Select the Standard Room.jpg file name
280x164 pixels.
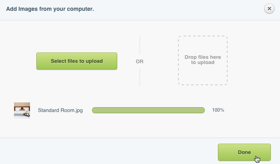point(60,110)
